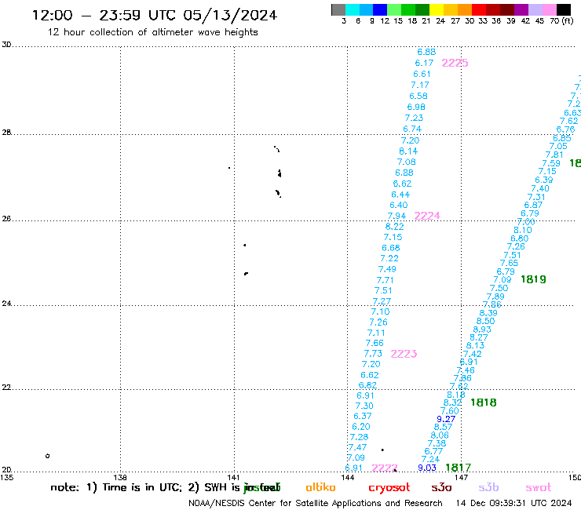This screenshot has height=510, width=581.
Task: Click the wave height value 7.17
Action: [420, 85]
